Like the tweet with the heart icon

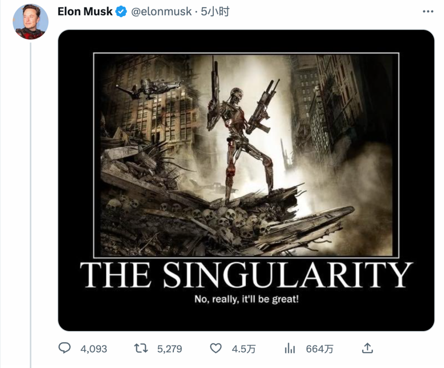(216, 349)
